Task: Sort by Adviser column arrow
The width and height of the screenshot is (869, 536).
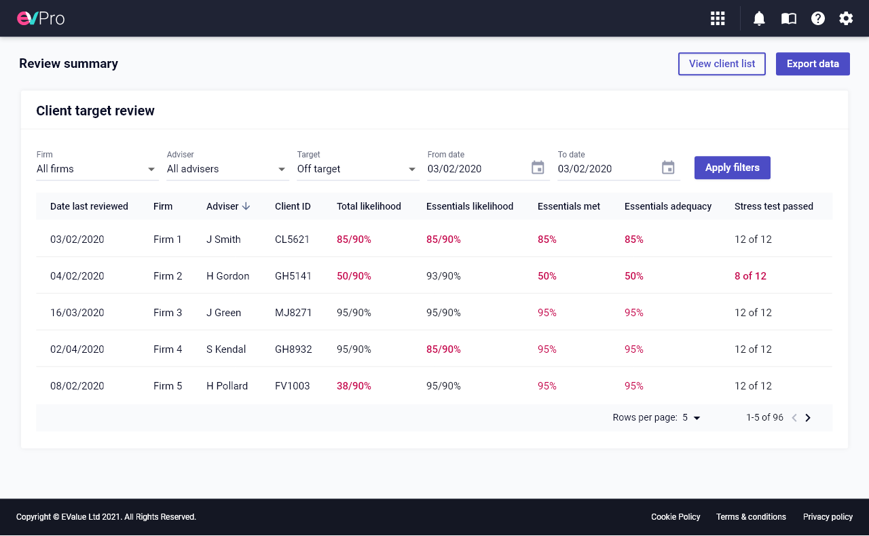Action: tap(246, 206)
